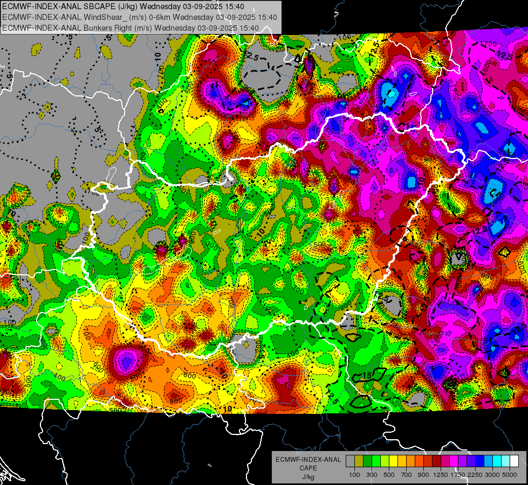Screen dimensions: 528x485
Task: Click the SBCAPE layer title line
Action: [124, 6]
